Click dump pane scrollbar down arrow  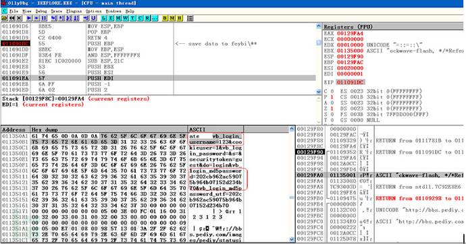(x=292, y=239)
